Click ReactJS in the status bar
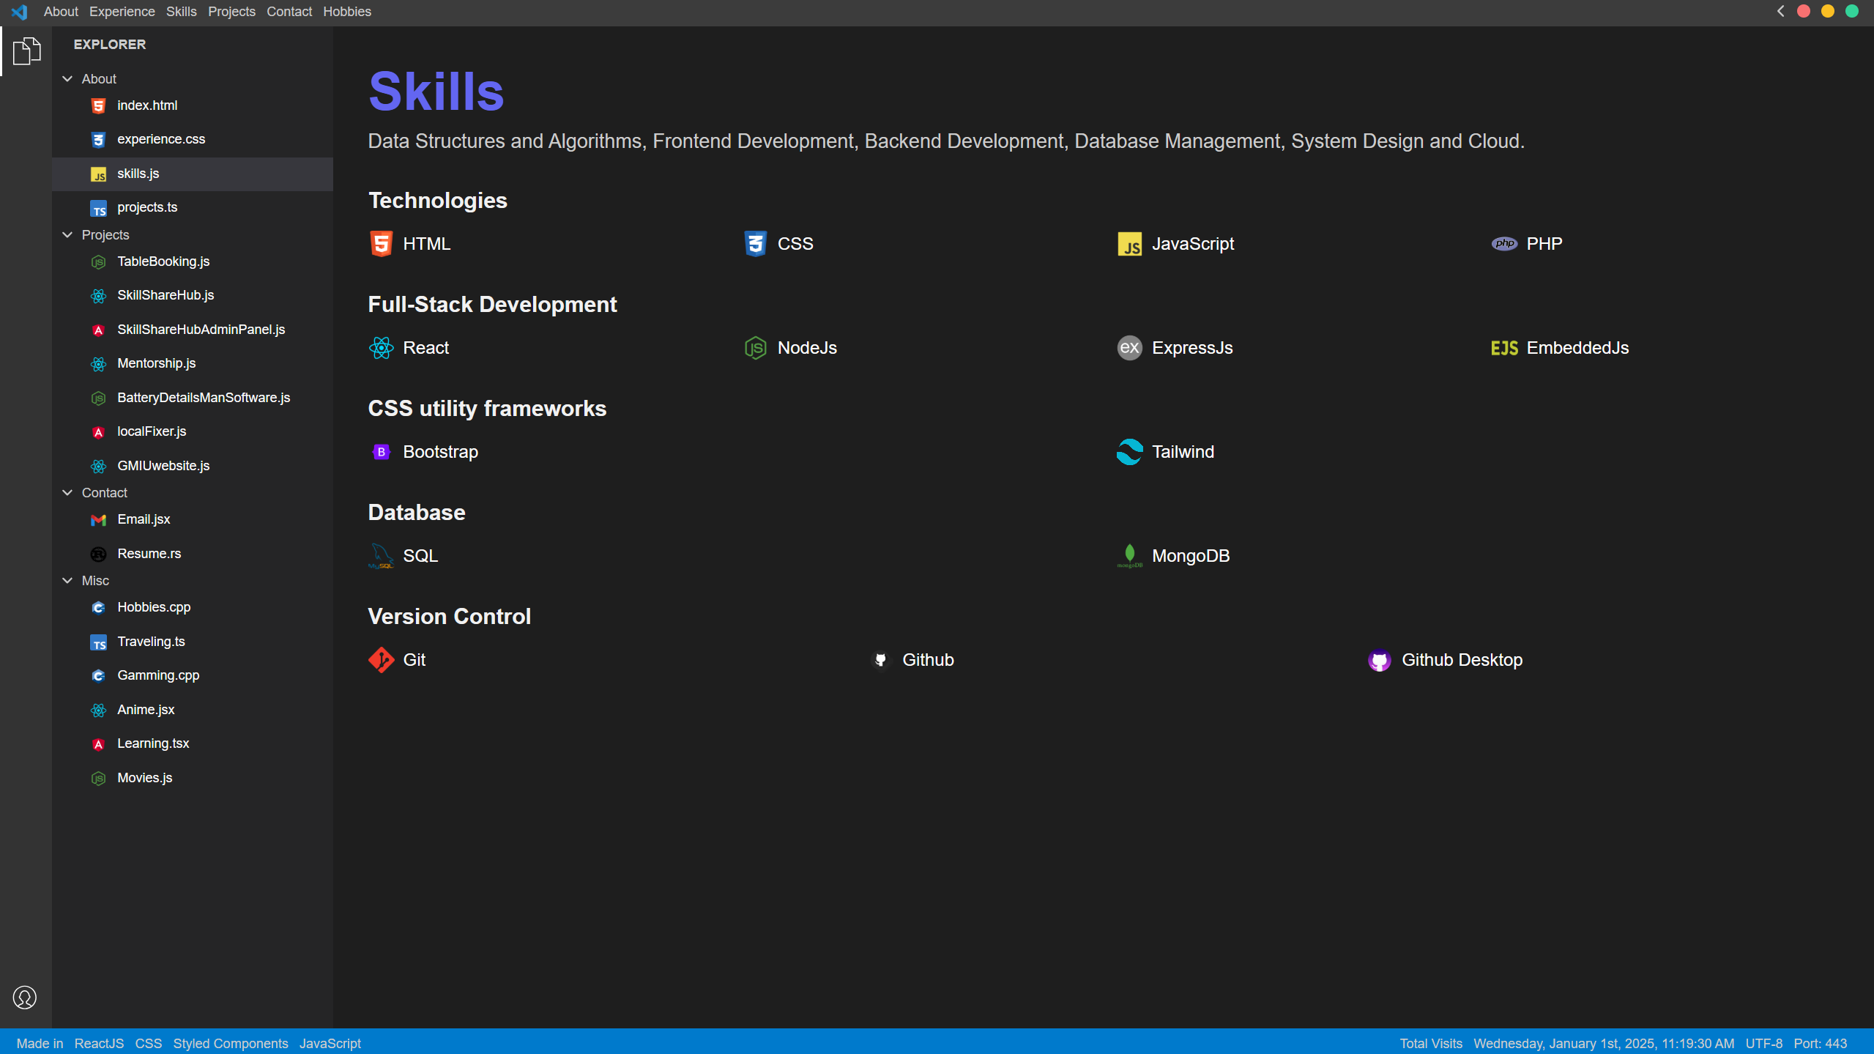Screen dimensions: 1874x1054 (99, 1043)
